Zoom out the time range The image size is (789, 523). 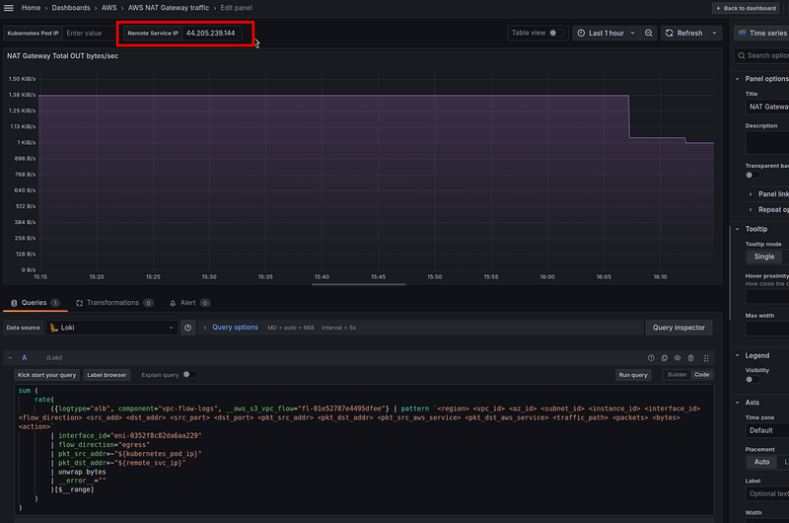649,33
